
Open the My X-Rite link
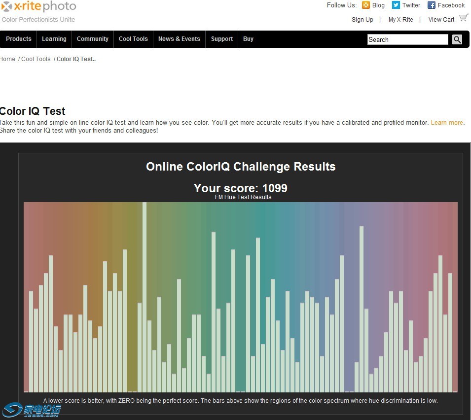click(x=401, y=20)
